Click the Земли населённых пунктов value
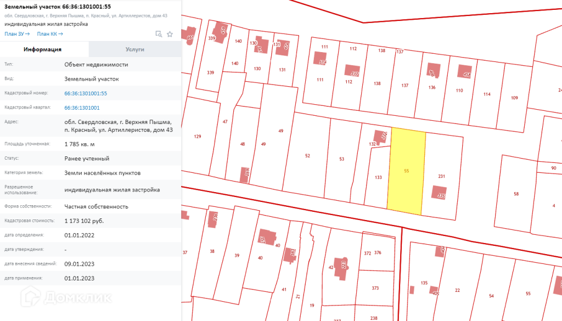 pyautogui.click(x=103, y=173)
